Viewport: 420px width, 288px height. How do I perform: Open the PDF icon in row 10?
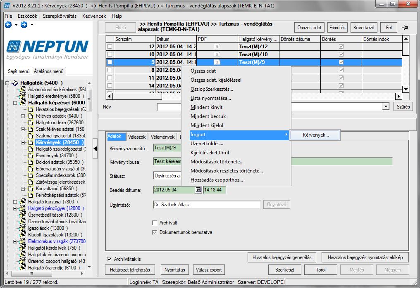[217, 54]
